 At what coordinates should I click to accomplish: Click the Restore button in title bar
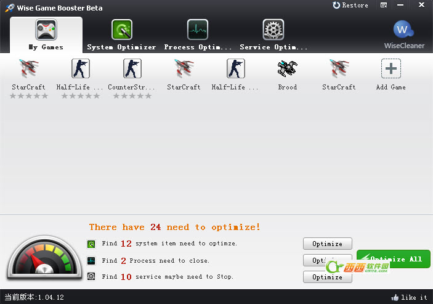coord(350,6)
